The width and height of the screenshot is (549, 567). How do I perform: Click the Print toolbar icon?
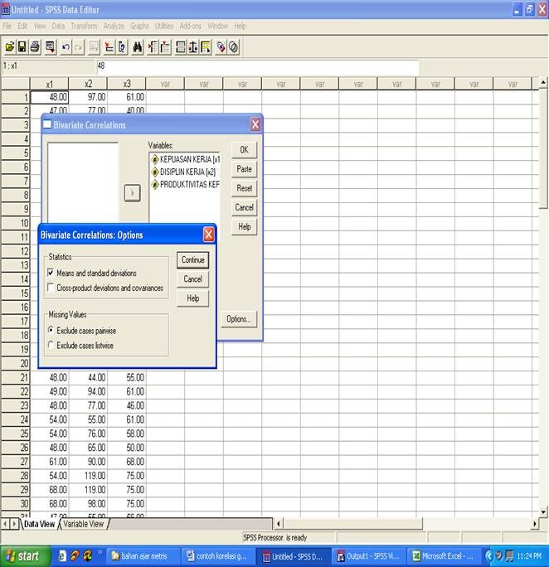(35, 47)
